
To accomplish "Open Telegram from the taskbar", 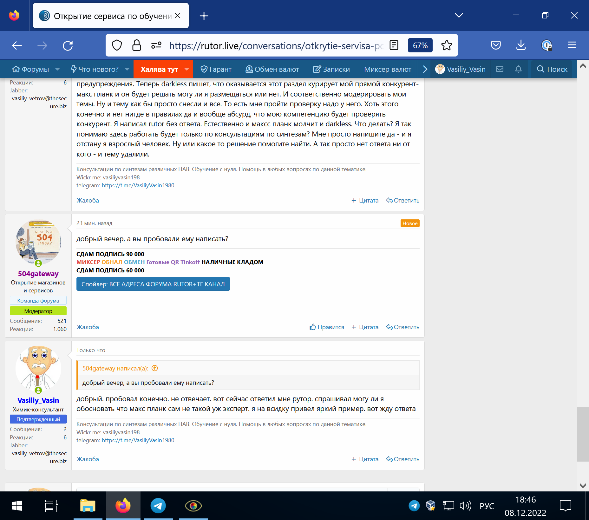I will pos(158,506).
